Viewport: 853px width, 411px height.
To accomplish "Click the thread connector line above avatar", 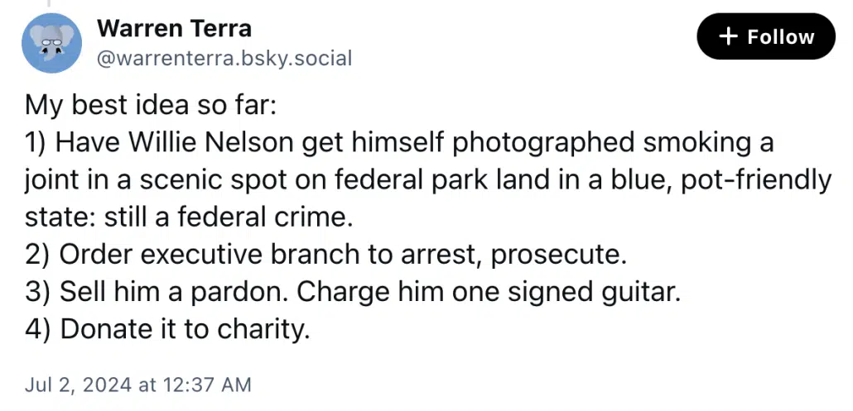I will tap(48, 3).
